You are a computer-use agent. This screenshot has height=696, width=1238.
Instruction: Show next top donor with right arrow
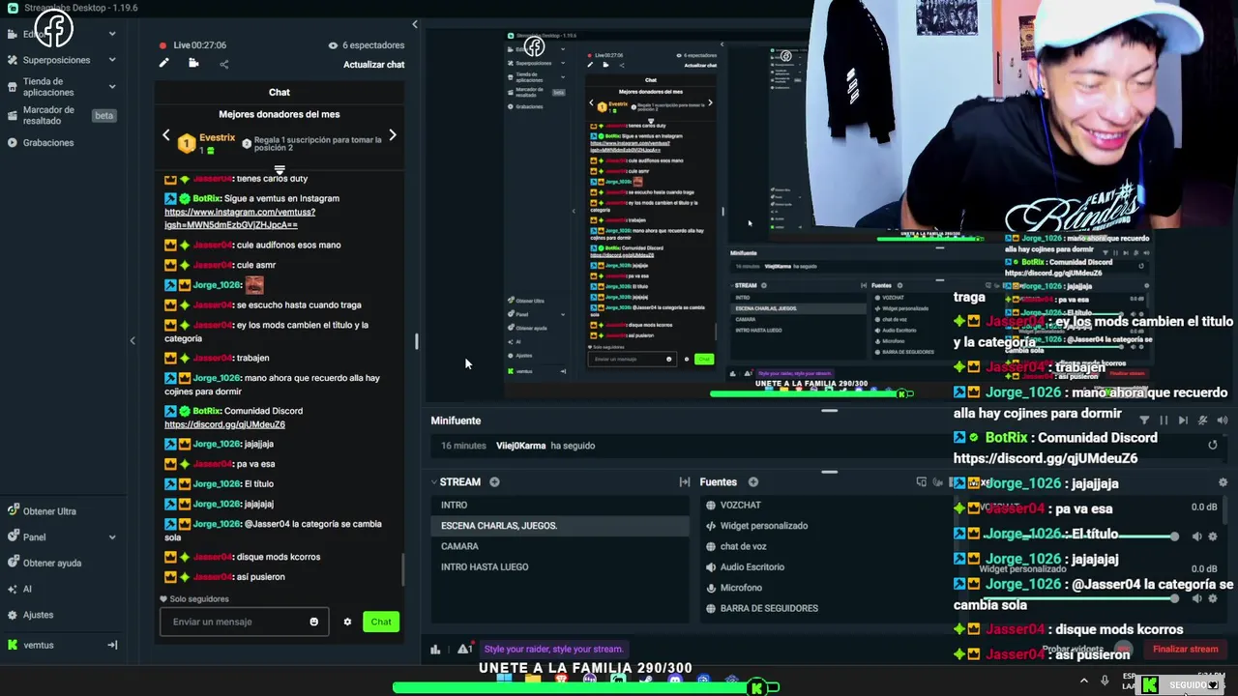[x=392, y=135]
